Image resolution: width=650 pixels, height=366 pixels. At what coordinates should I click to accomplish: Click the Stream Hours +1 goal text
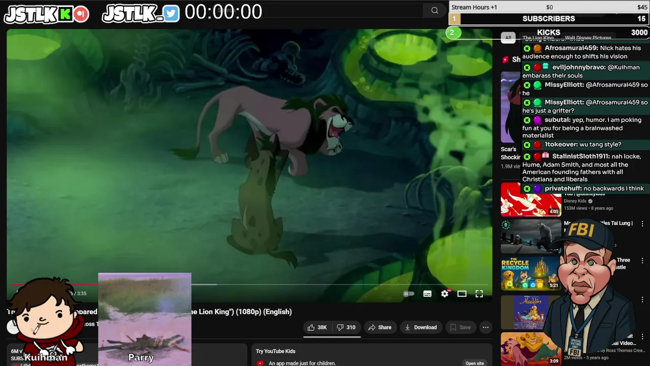pos(474,7)
